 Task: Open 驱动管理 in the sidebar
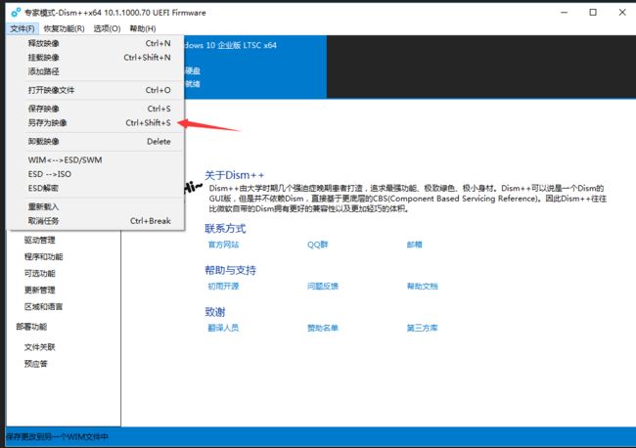[x=40, y=240]
